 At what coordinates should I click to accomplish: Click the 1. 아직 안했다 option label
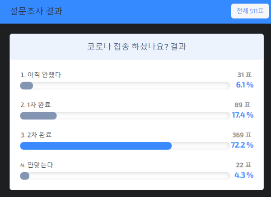coord(41,75)
